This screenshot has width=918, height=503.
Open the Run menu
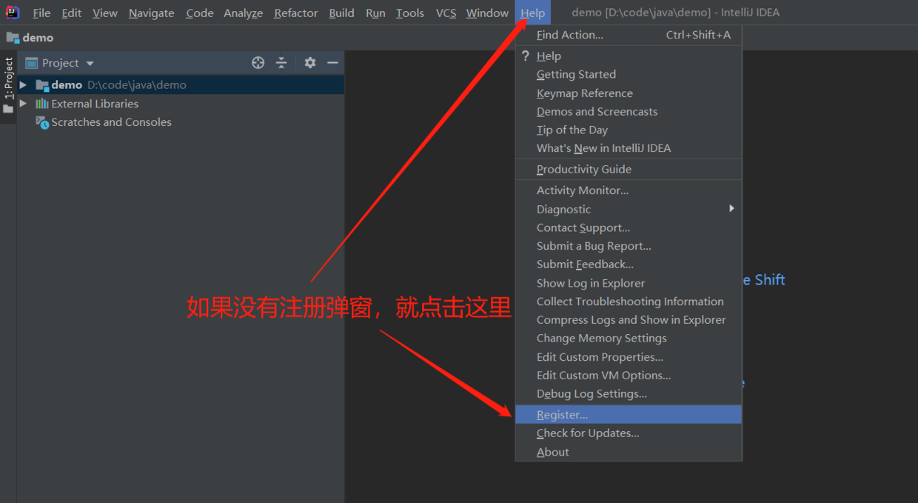coord(375,13)
